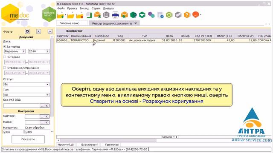Open the Довідка menu

point(108,8)
